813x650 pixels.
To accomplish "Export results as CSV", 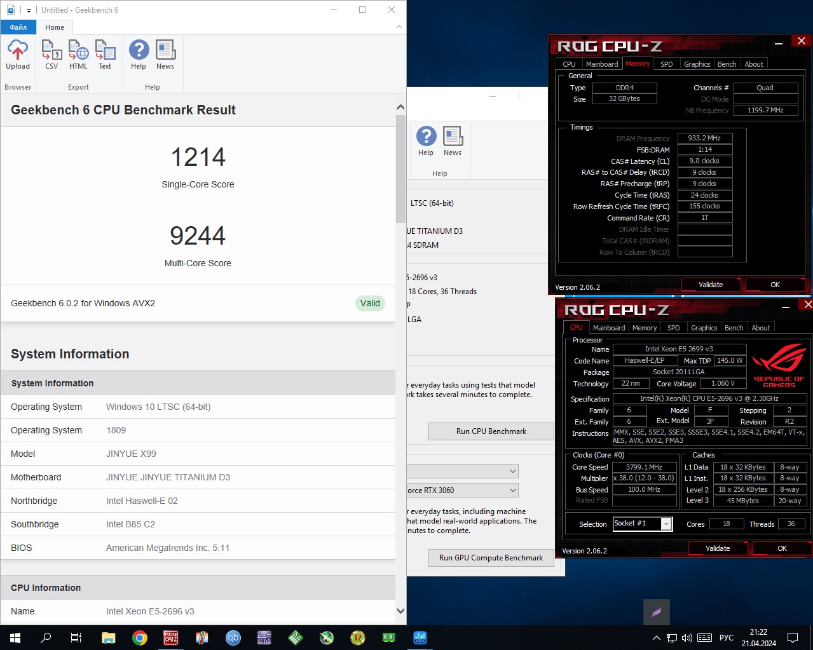I will click(x=51, y=55).
